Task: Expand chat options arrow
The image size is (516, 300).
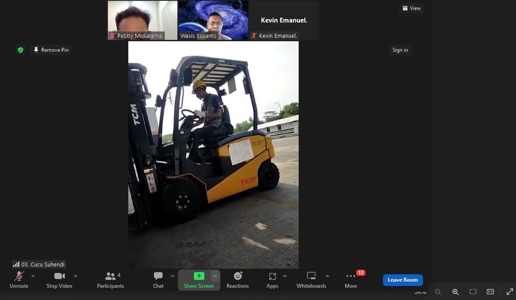Action: 173,276
